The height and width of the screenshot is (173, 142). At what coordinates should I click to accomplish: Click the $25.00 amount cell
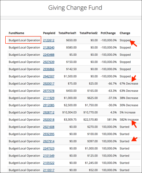(x=93, y=83)
